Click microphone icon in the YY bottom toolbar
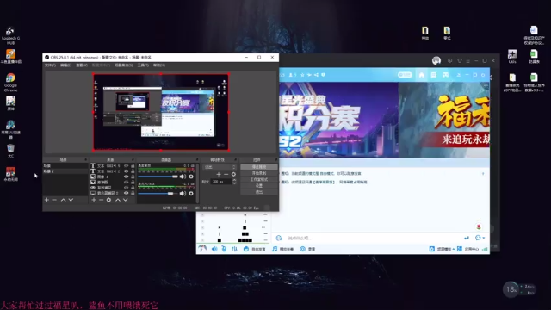The image size is (551, 310). (x=224, y=249)
